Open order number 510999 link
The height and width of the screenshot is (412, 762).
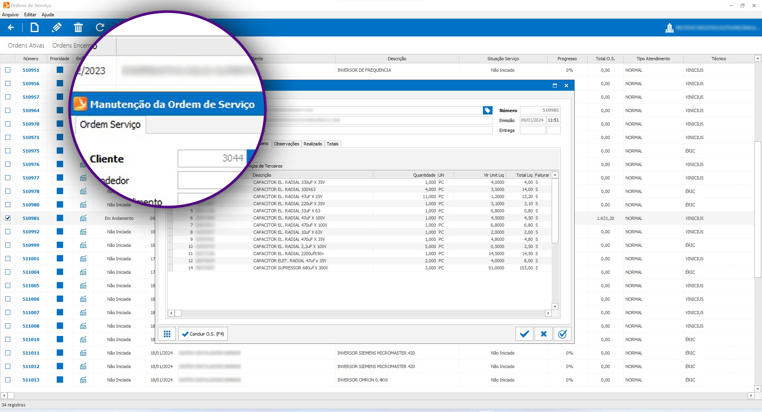click(x=31, y=245)
